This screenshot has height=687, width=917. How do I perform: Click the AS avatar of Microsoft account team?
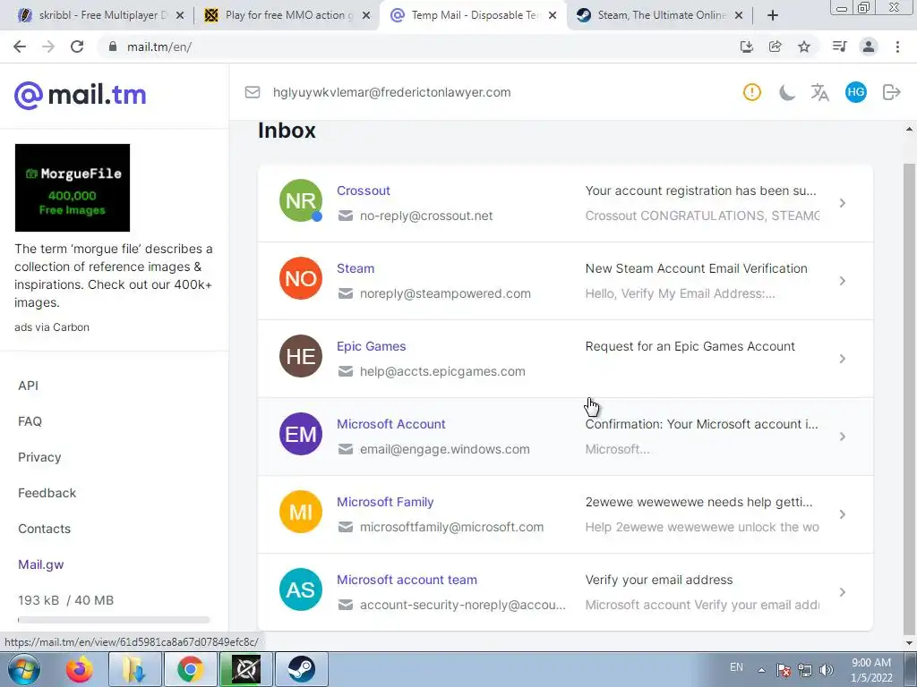point(301,589)
